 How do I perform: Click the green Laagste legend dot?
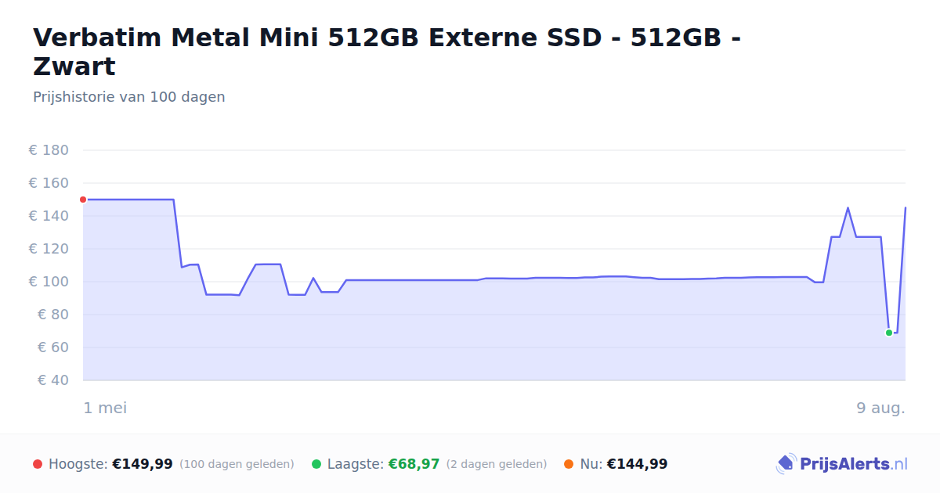pos(316,464)
